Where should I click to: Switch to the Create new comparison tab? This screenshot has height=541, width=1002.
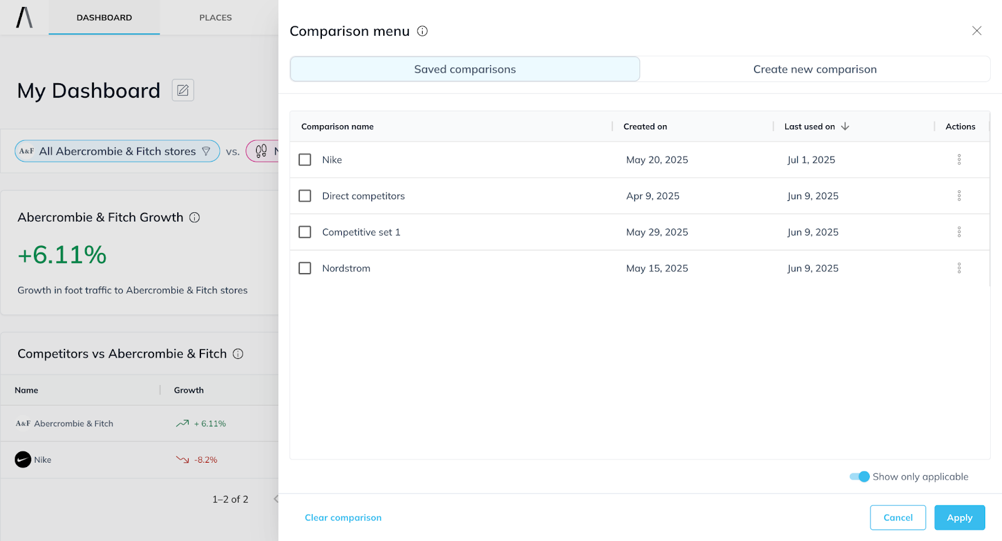(815, 69)
